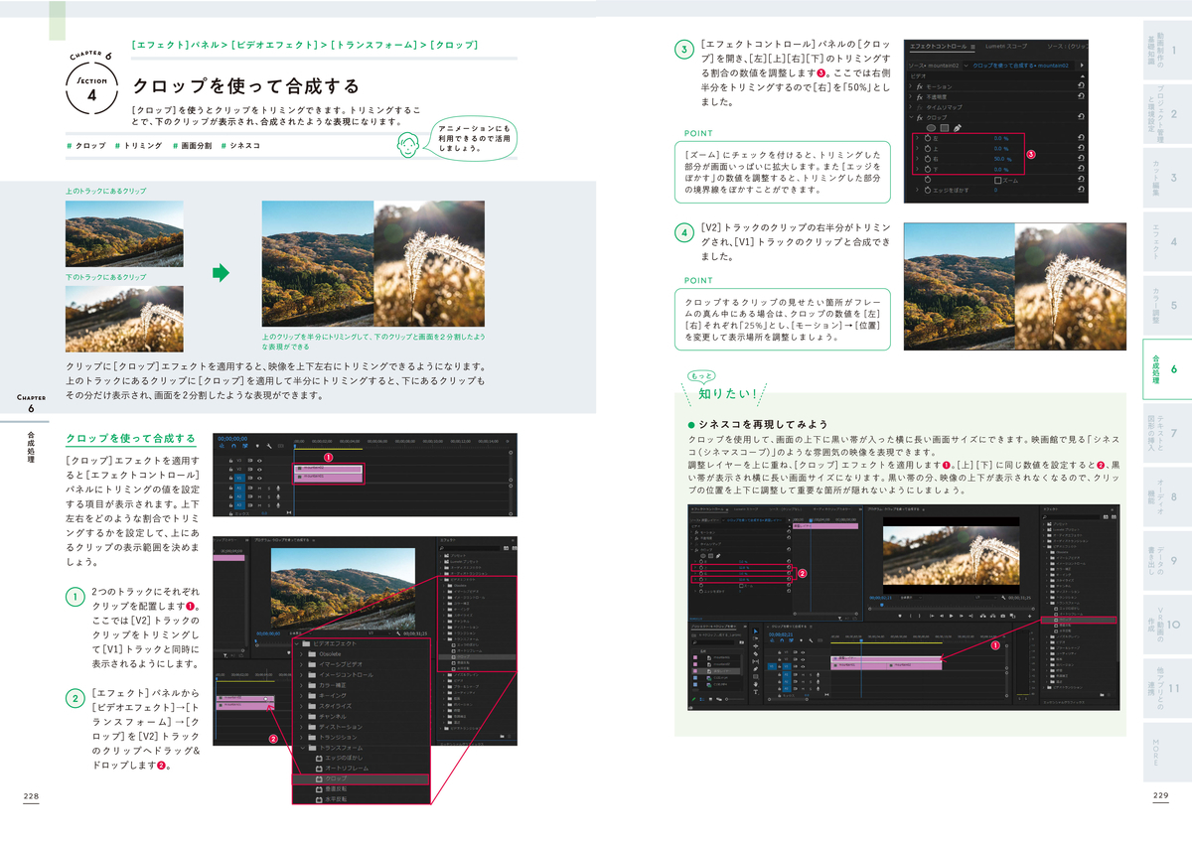Enable the keyframe stopwatch for the 右 parameter
1192x841 pixels.
pos(928,159)
